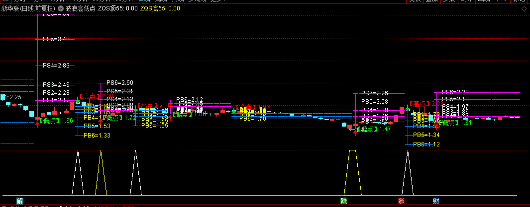The width and height of the screenshot is (530, 207).
Task: Open the 涨 event marker
Action: click(x=401, y=201)
